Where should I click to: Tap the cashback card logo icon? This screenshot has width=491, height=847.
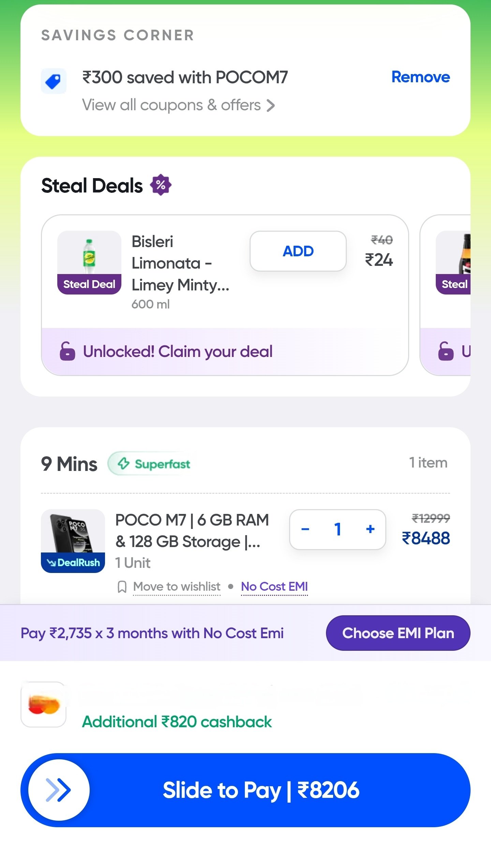tap(44, 705)
